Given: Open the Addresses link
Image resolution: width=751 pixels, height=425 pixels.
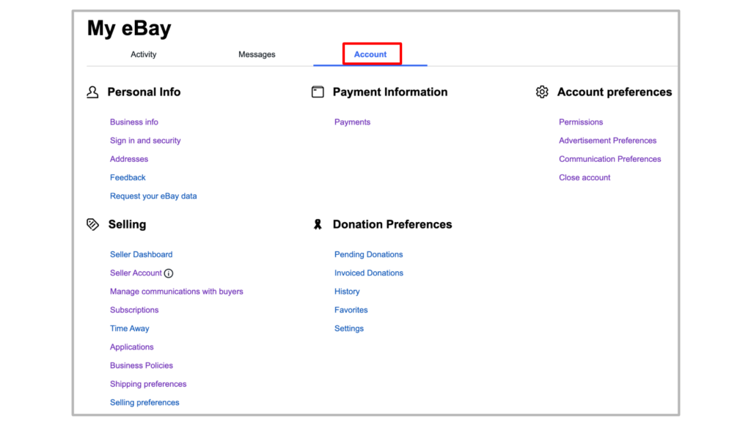Looking at the screenshot, I should coord(129,159).
